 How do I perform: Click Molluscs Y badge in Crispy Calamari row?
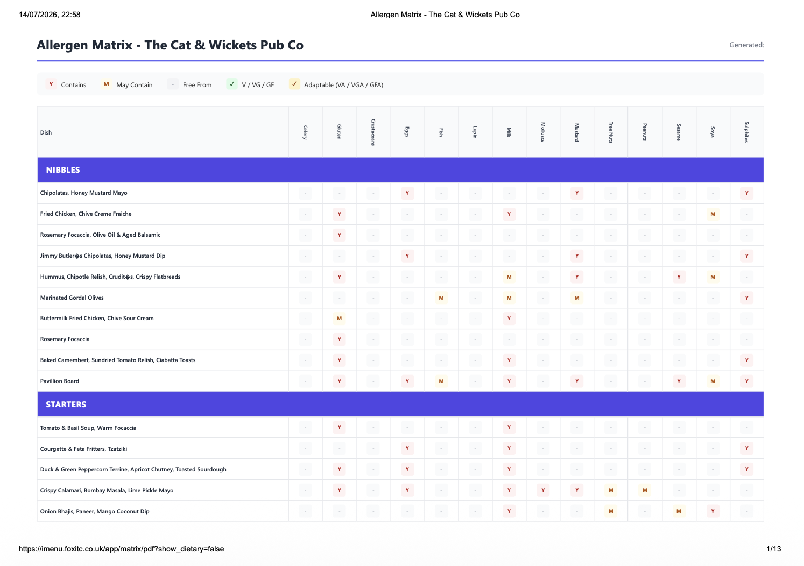click(543, 490)
